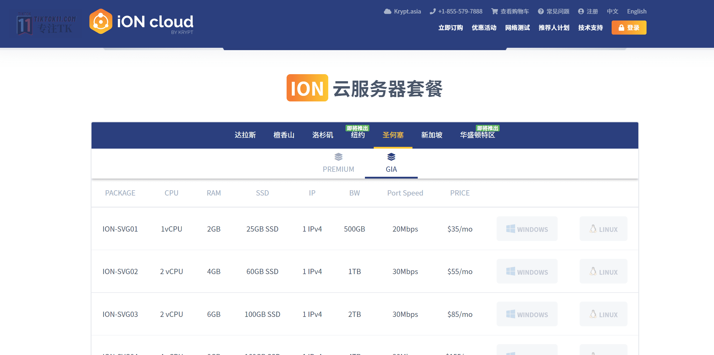Click the cloud icon beside Krypt.asia
714x355 pixels.
point(388,11)
